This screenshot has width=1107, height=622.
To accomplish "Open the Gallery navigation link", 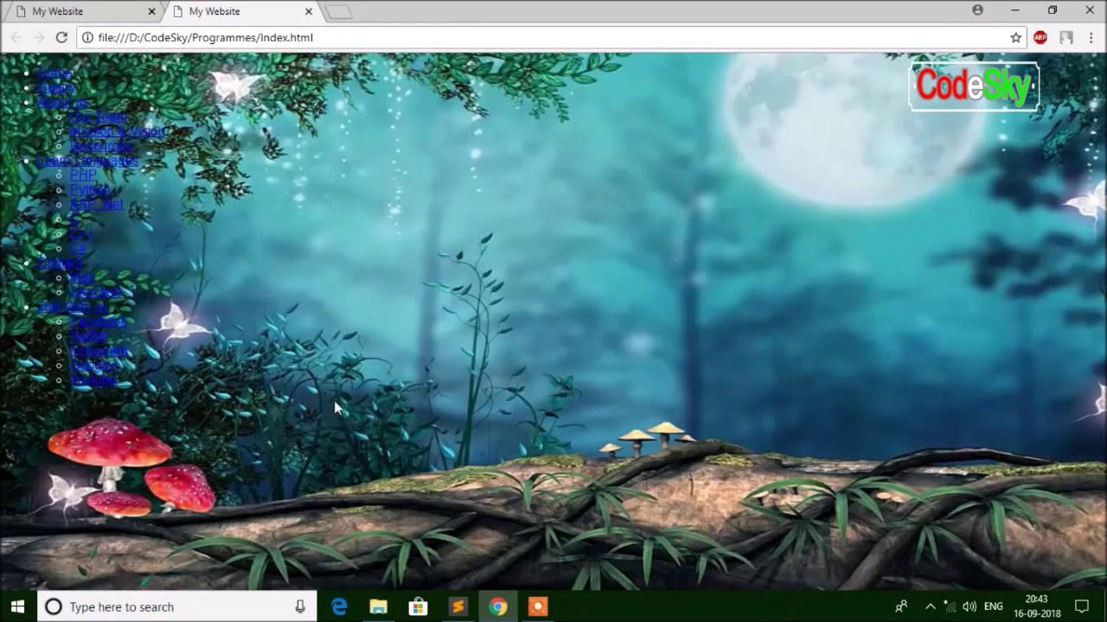I will (x=57, y=88).
